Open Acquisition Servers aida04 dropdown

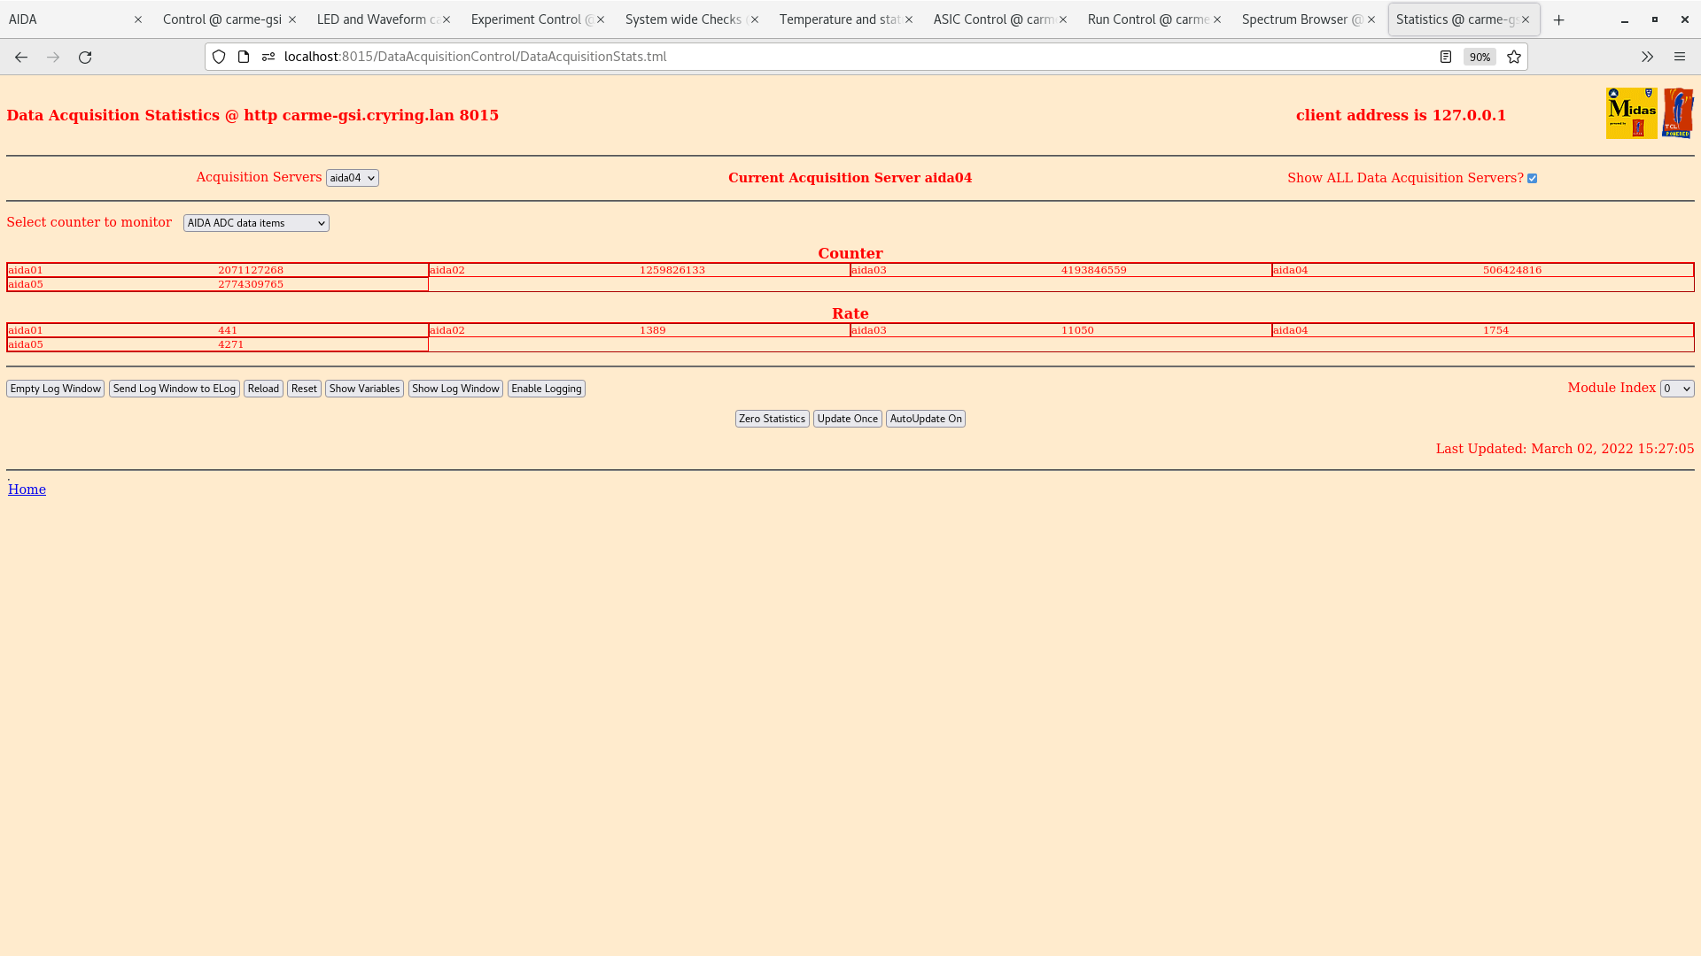coord(352,178)
